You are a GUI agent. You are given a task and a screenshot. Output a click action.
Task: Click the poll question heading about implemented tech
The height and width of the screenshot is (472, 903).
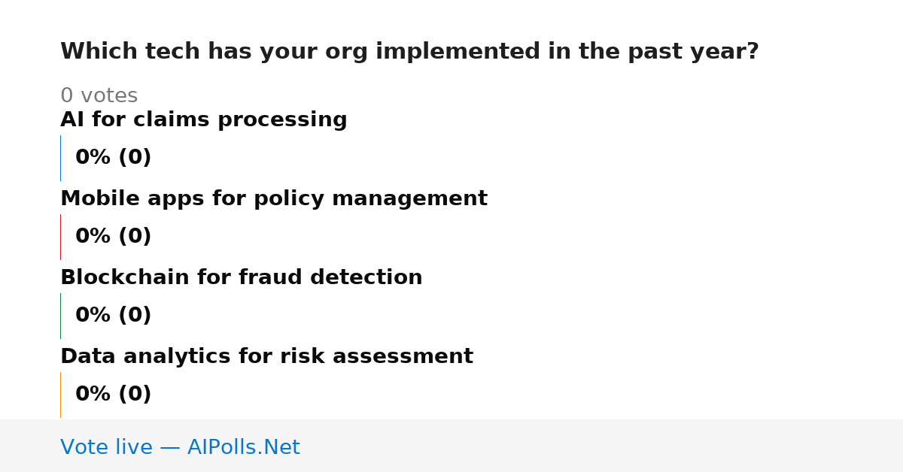coord(409,52)
